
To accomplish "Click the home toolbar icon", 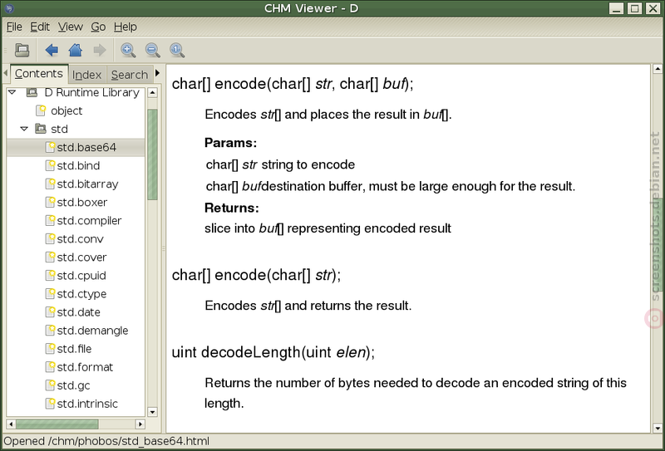I will 76,51.
